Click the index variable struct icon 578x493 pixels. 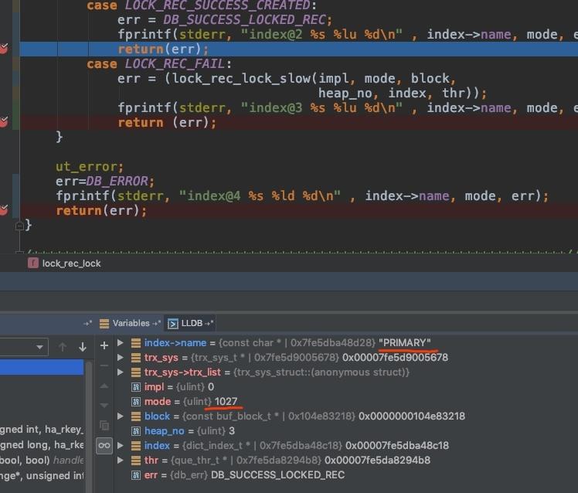[136, 445]
